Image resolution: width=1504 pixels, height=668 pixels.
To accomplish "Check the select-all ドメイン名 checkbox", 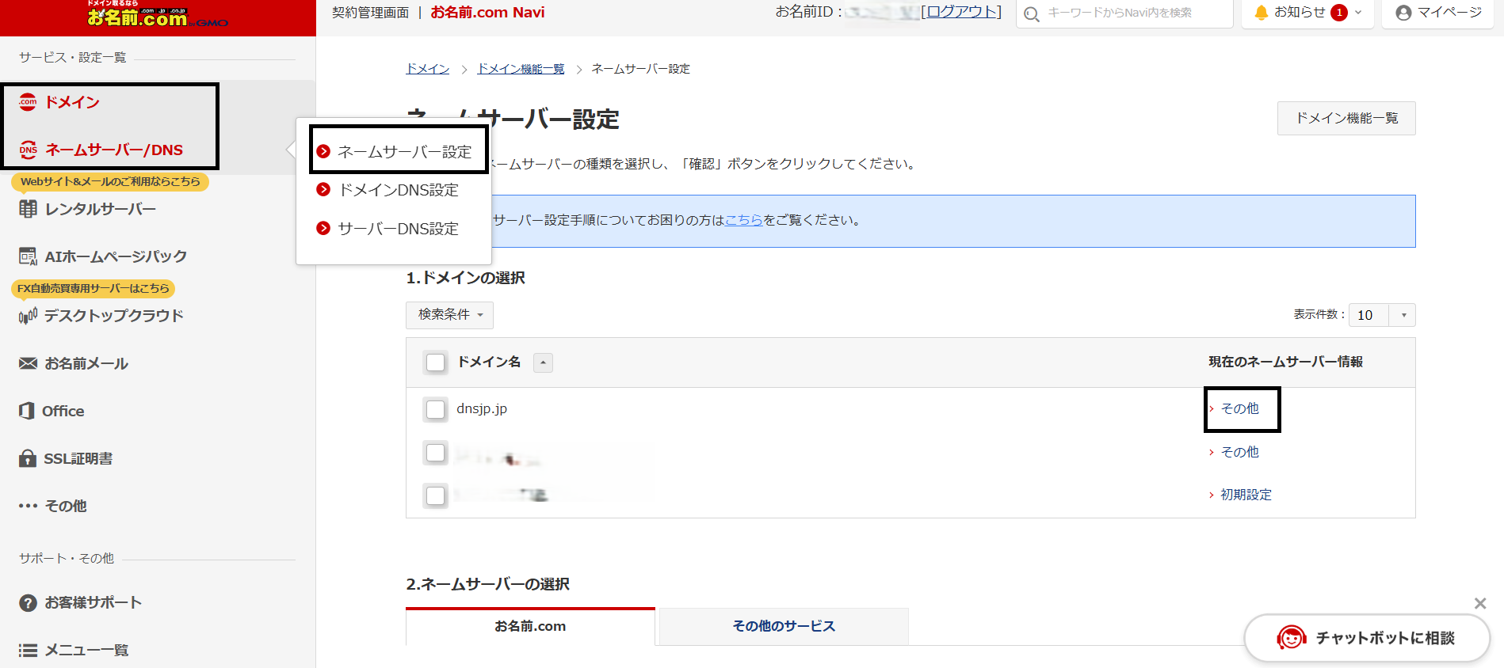I will click(436, 362).
